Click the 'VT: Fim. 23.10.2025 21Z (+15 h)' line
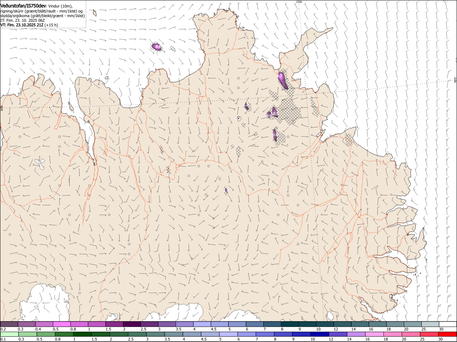 tap(29, 25)
